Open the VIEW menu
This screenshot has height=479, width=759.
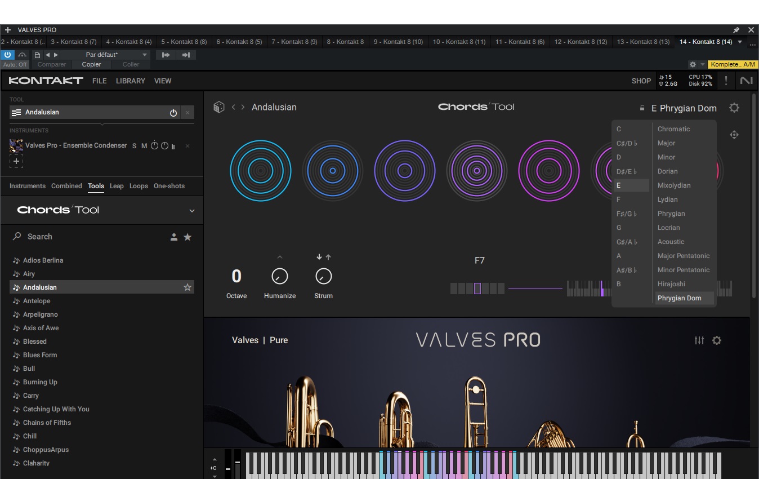[x=163, y=81]
